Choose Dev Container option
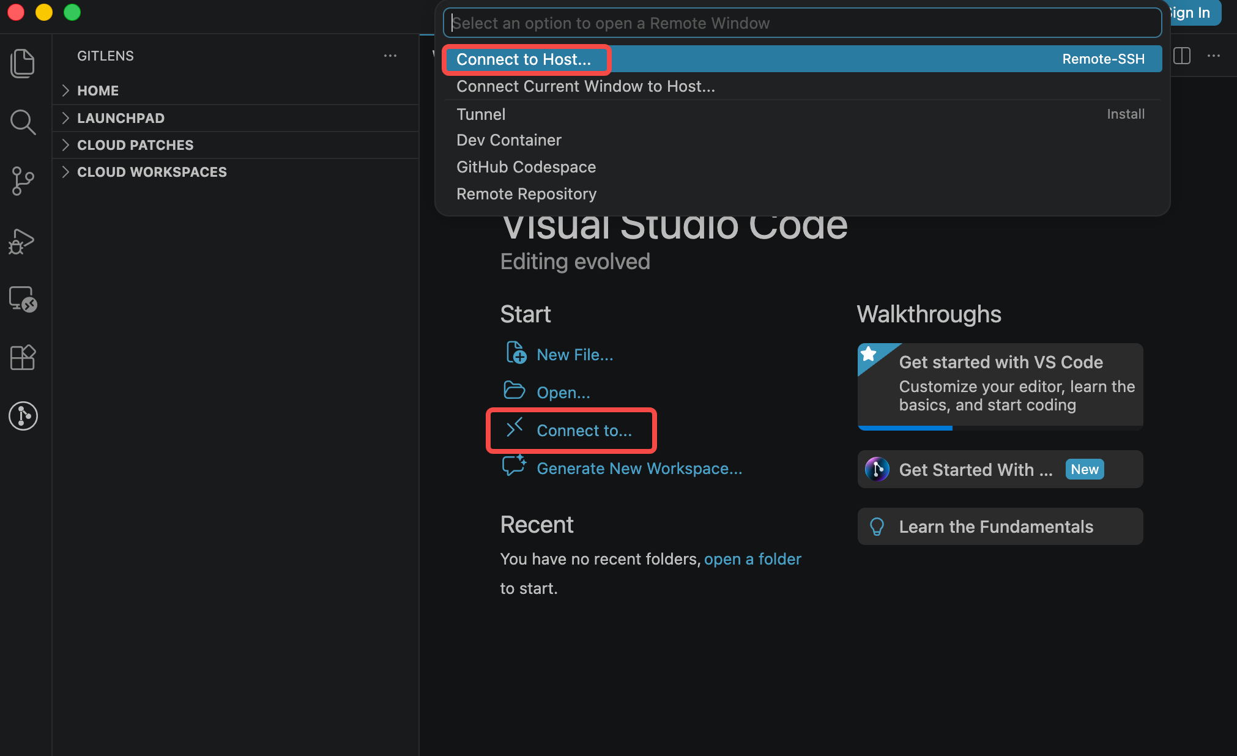The width and height of the screenshot is (1237, 756). pyautogui.click(x=802, y=140)
